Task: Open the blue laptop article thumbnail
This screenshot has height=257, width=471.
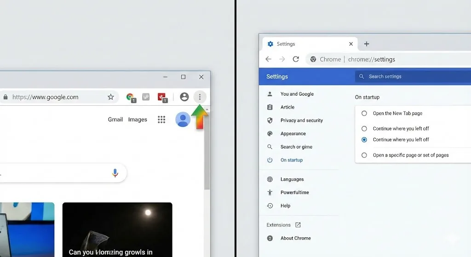Action: (27, 230)
